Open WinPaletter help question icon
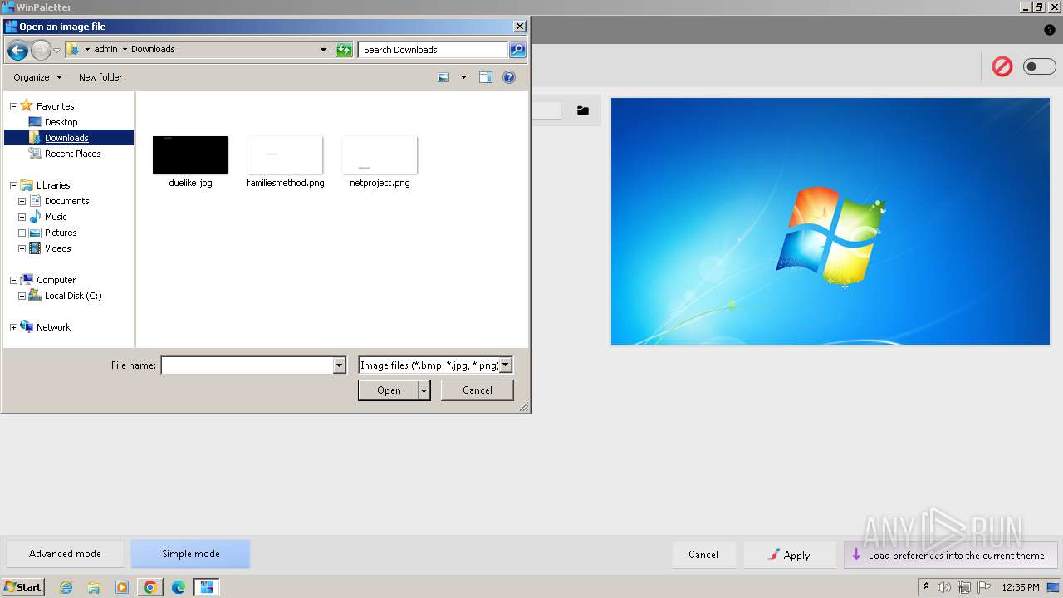Viewport: 1063px width, 598px height. point(1050,30)
